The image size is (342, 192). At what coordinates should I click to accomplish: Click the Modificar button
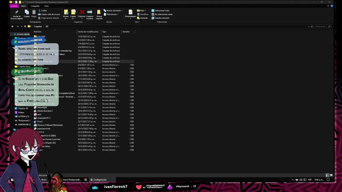(143, 14)
